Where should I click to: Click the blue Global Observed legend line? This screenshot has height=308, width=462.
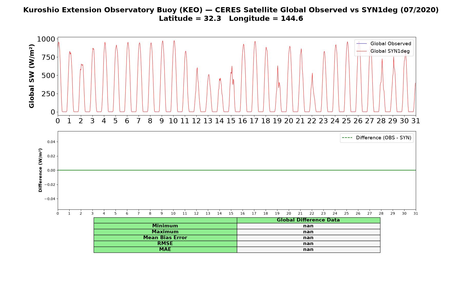(x=362, y=44)
